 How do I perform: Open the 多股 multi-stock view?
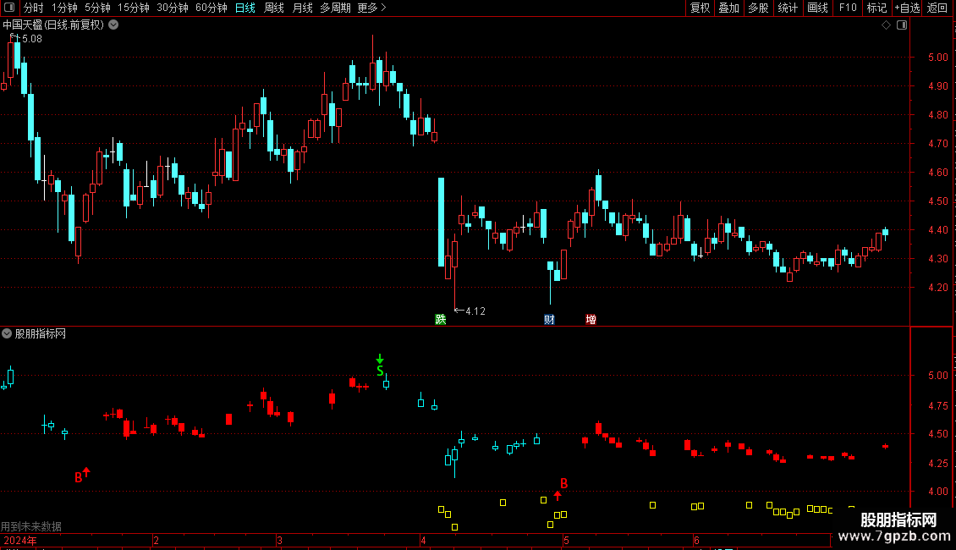[758, 8]
